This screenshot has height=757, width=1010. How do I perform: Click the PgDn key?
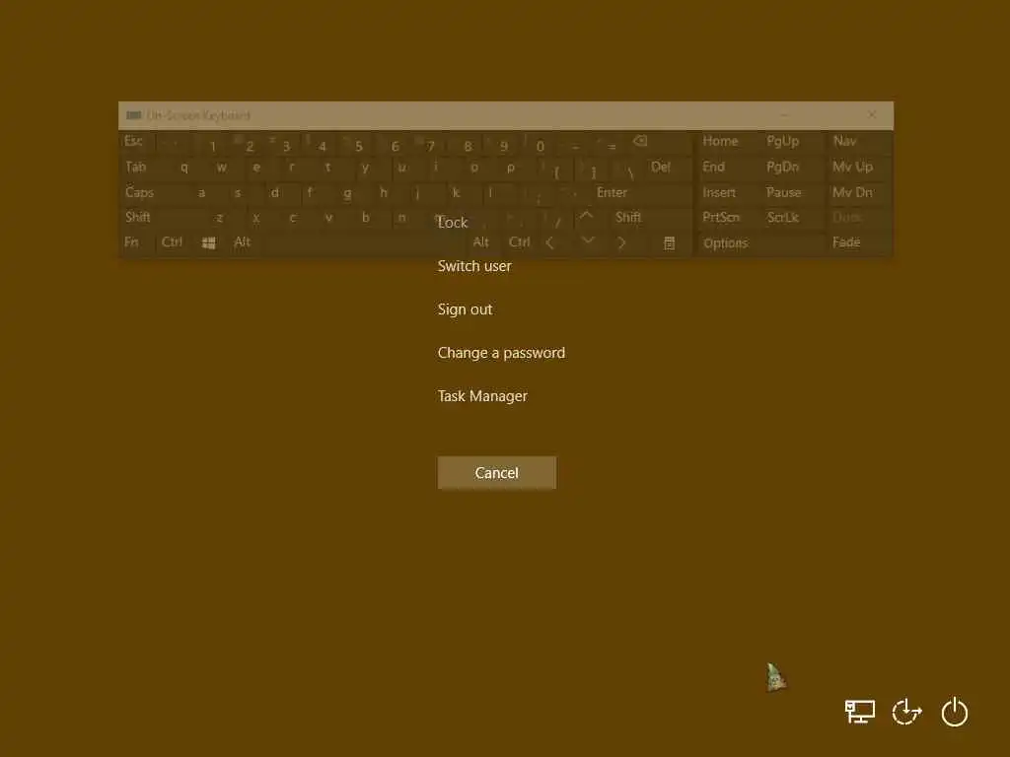click(x=782, y=167)
